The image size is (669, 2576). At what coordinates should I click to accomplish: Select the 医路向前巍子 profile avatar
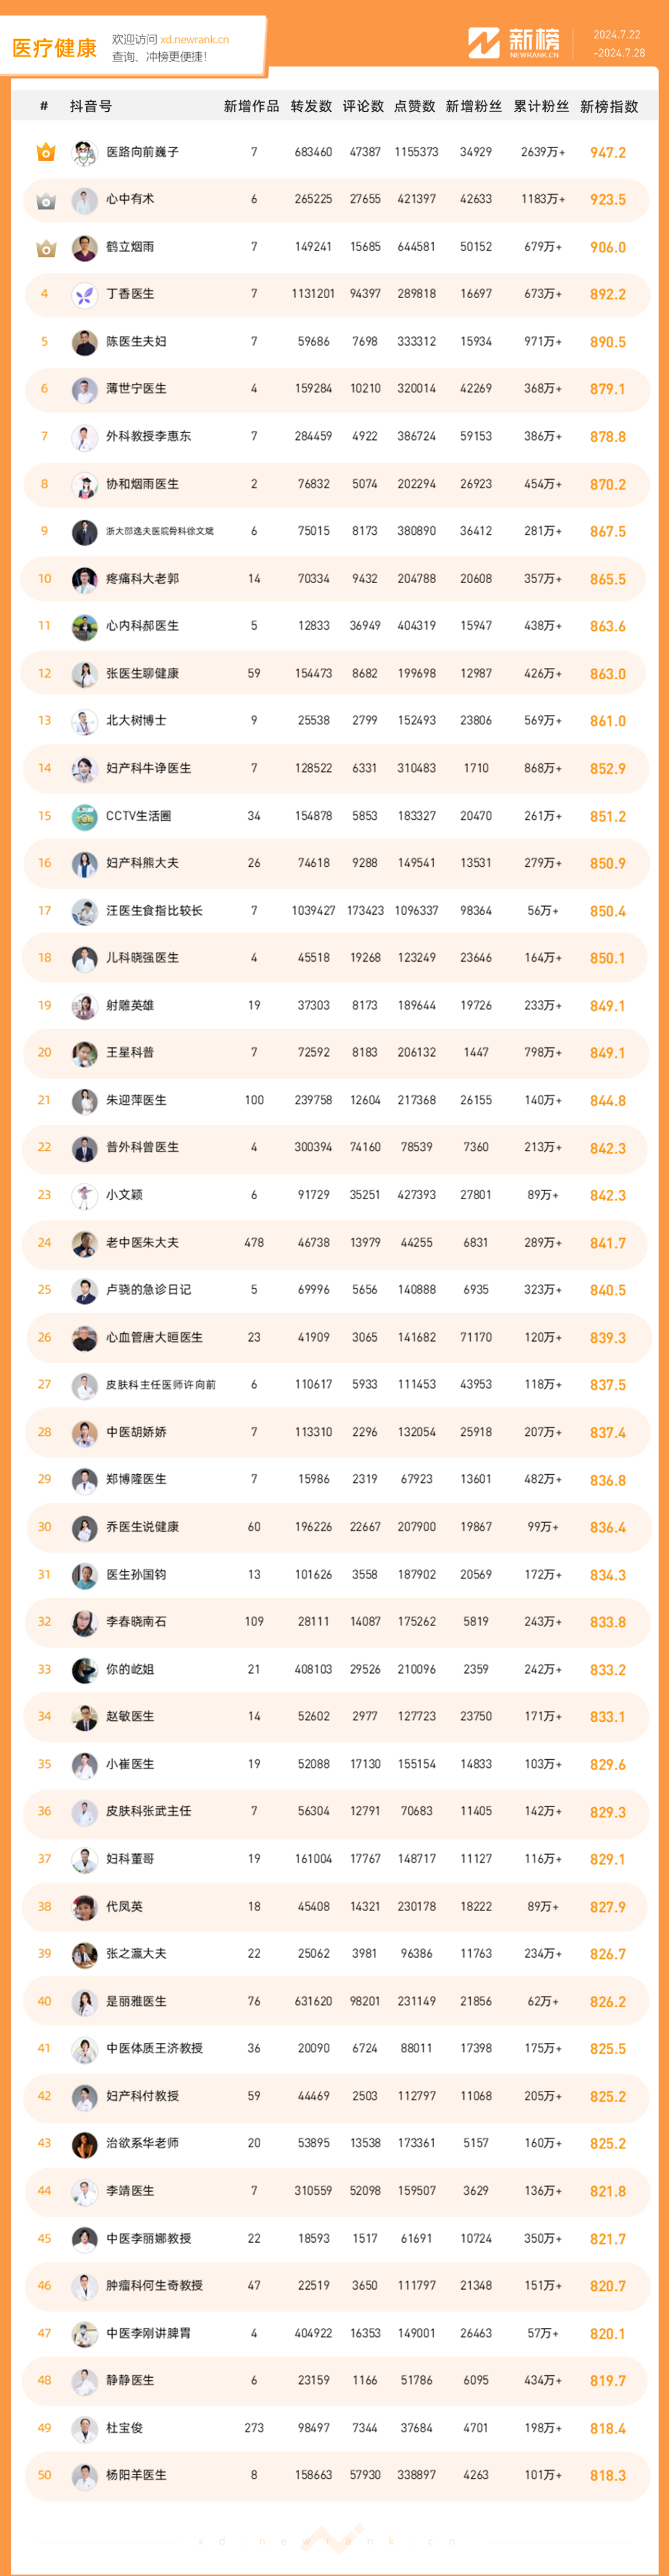point(84,152)
